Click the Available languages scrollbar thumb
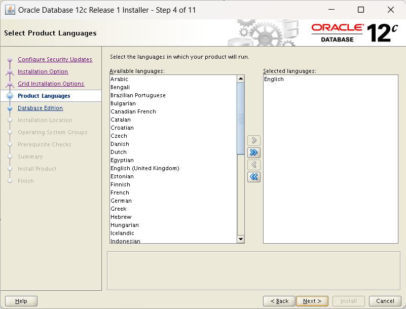 pos(241,119)
